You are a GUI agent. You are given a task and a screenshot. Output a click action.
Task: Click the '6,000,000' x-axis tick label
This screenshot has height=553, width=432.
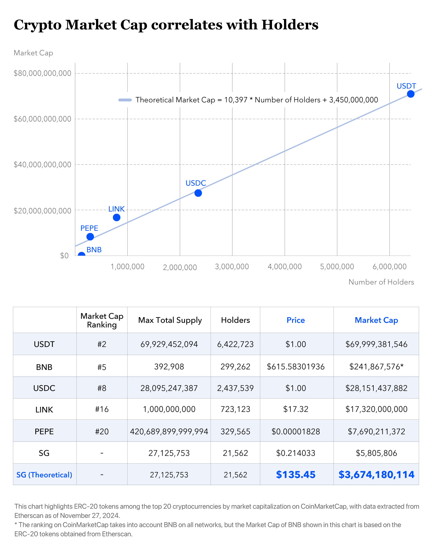point(389,267)
